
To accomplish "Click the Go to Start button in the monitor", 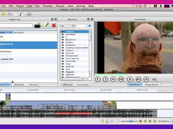I will (121, 79).
